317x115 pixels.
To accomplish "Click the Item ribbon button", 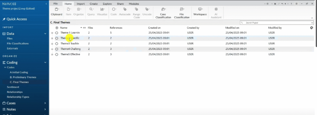I will [x=68, y=12].
